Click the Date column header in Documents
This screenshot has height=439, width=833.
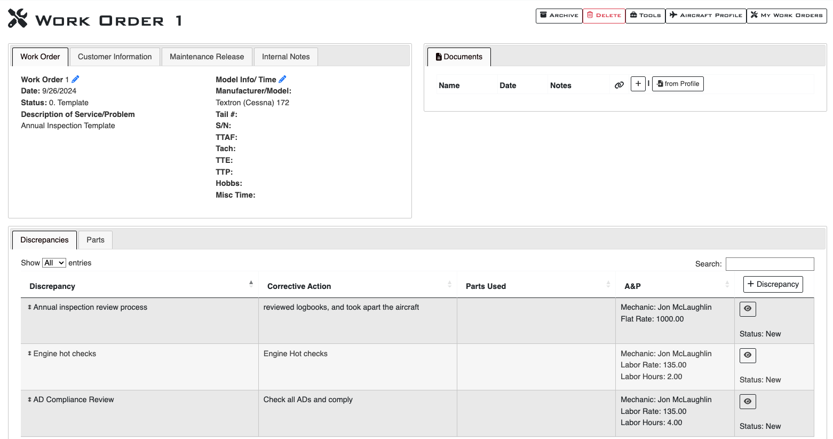pos(507,85)
